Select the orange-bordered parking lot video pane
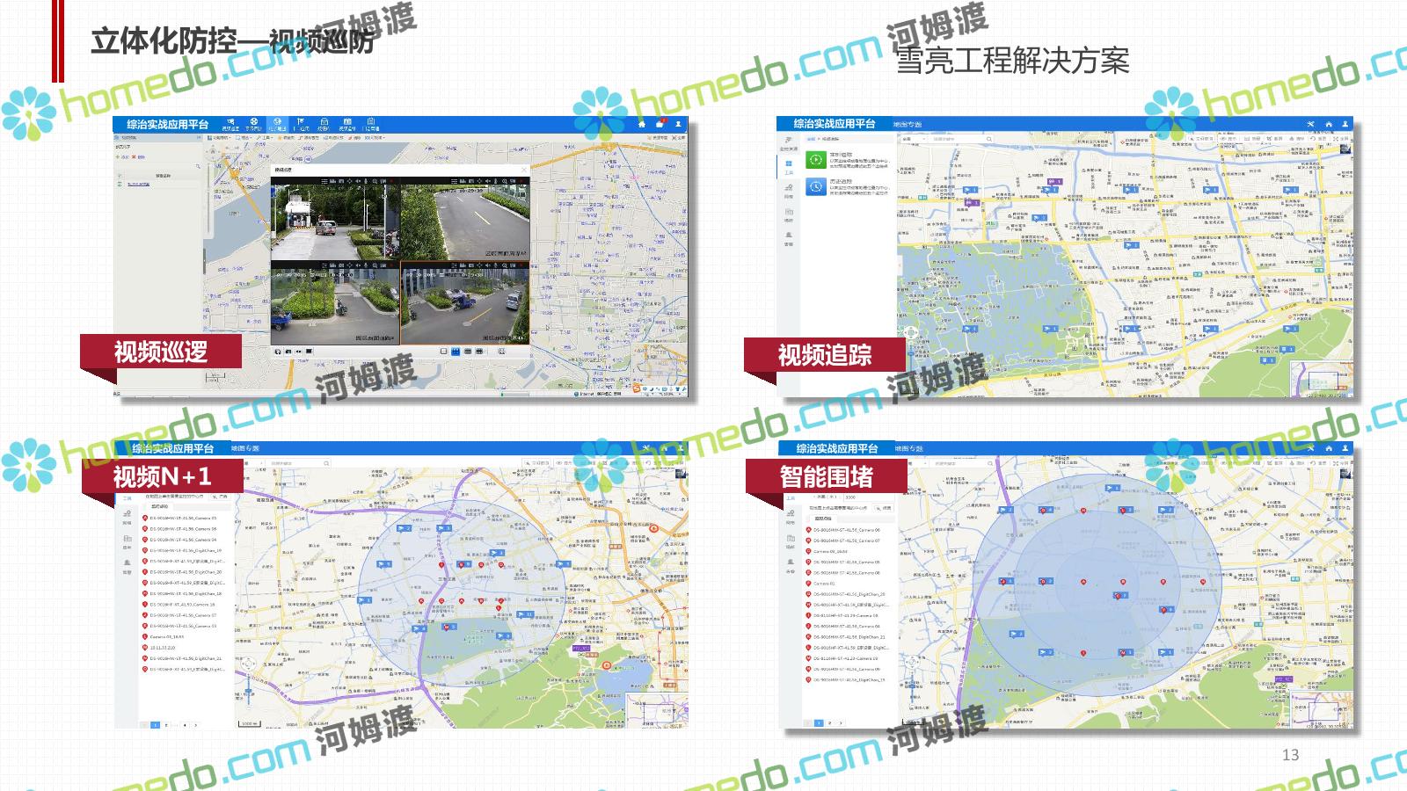Image resolution: width=1407 pixels, height=791 pixels. coord(464,302)
